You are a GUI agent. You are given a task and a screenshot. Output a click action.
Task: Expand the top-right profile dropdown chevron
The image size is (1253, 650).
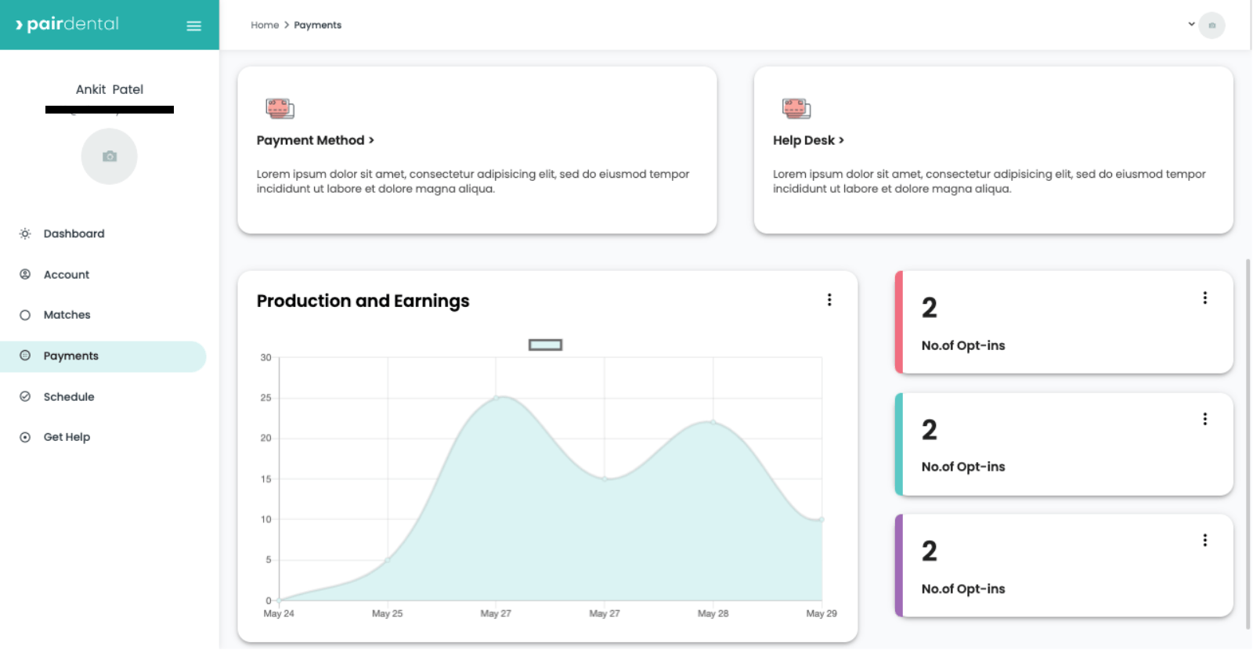pos(1191,24)
